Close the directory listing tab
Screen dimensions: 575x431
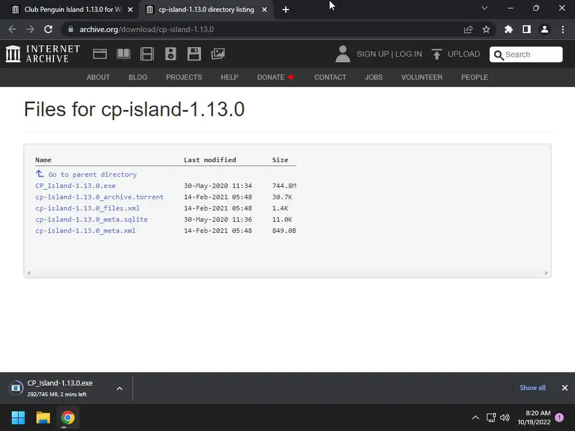click(x=264, y=10)
